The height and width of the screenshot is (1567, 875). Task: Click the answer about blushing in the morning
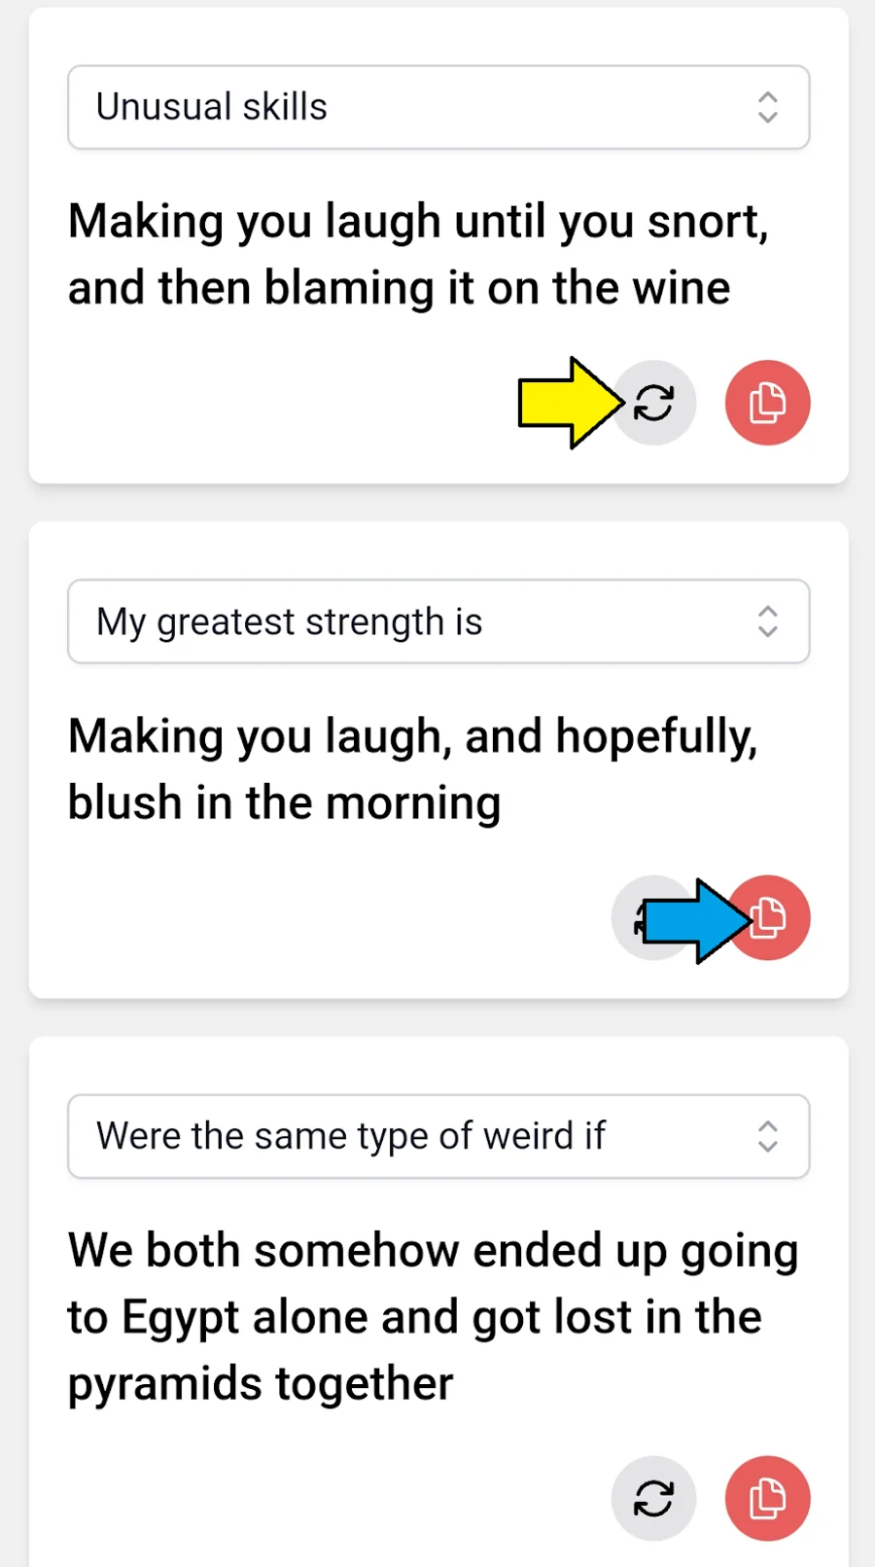[412, 768]
